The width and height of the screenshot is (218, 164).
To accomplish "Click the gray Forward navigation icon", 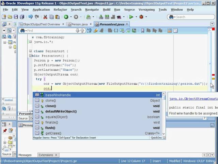I will pos(76,17).
